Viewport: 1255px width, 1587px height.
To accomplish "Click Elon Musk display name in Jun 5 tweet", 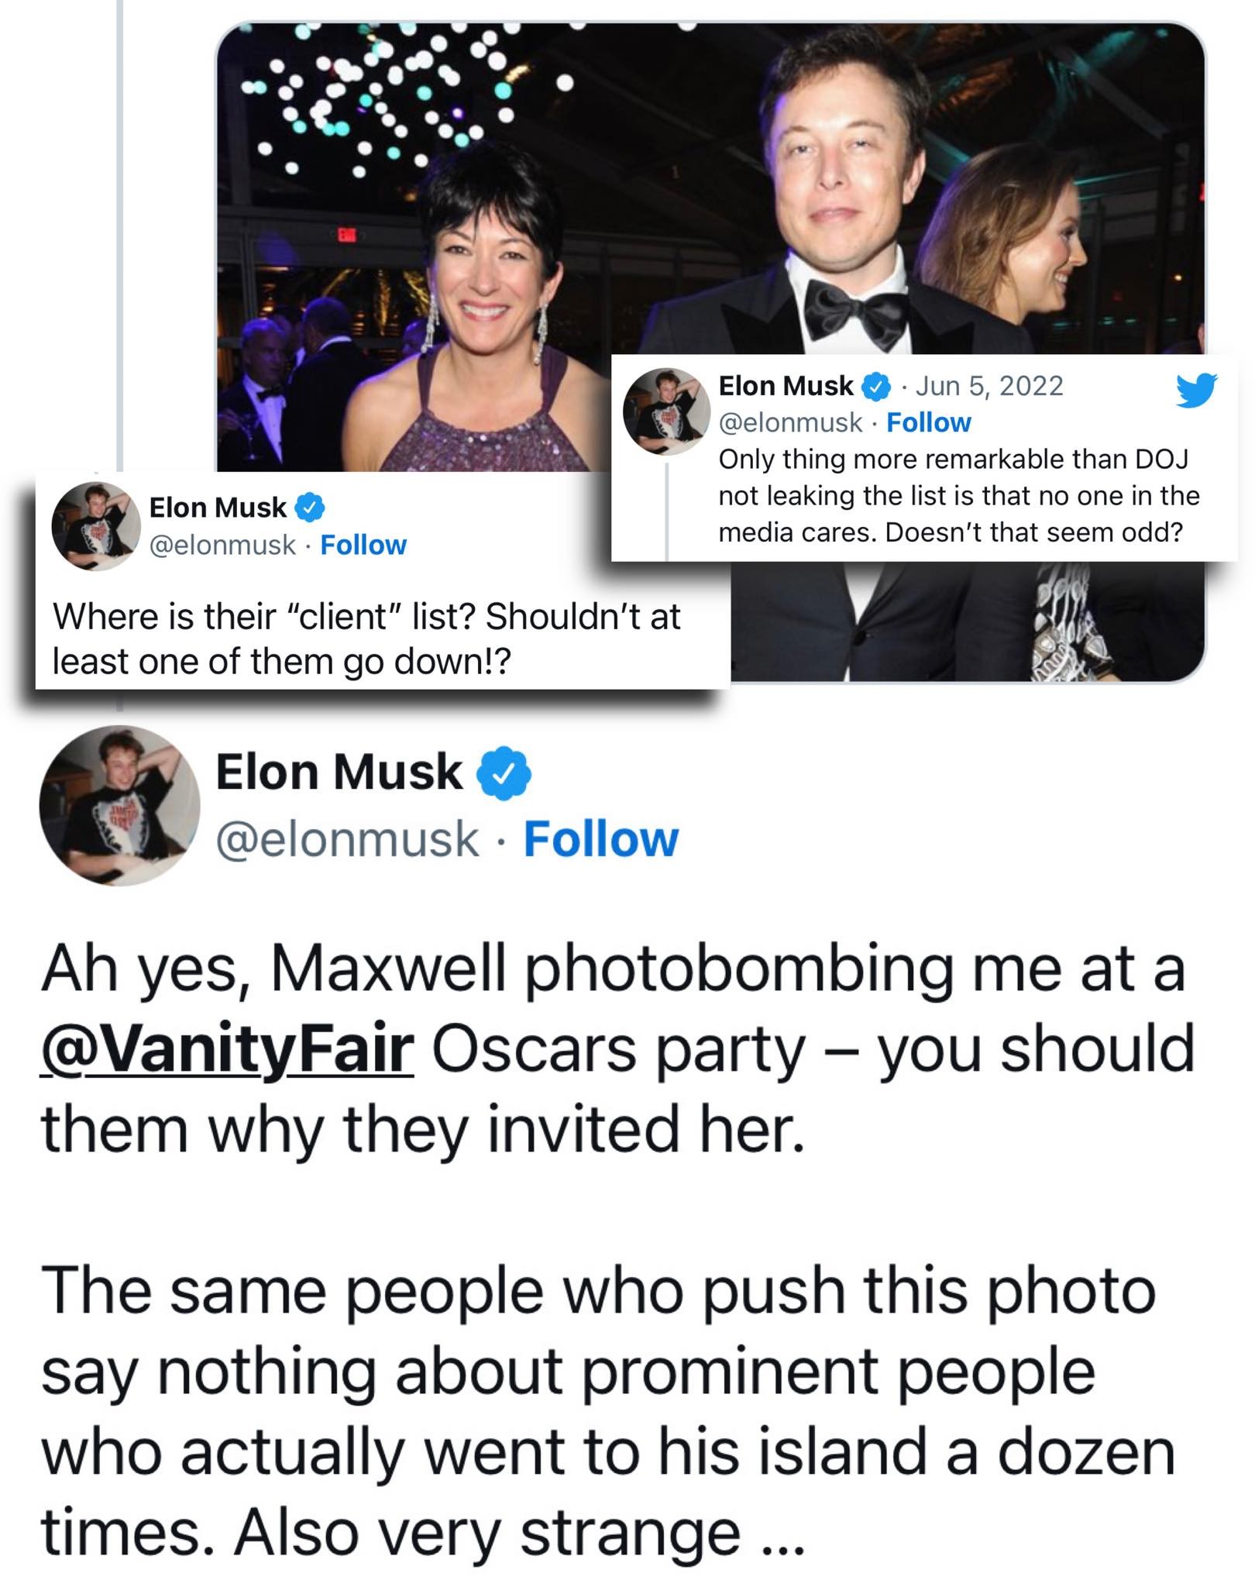I will click(786, 385).
